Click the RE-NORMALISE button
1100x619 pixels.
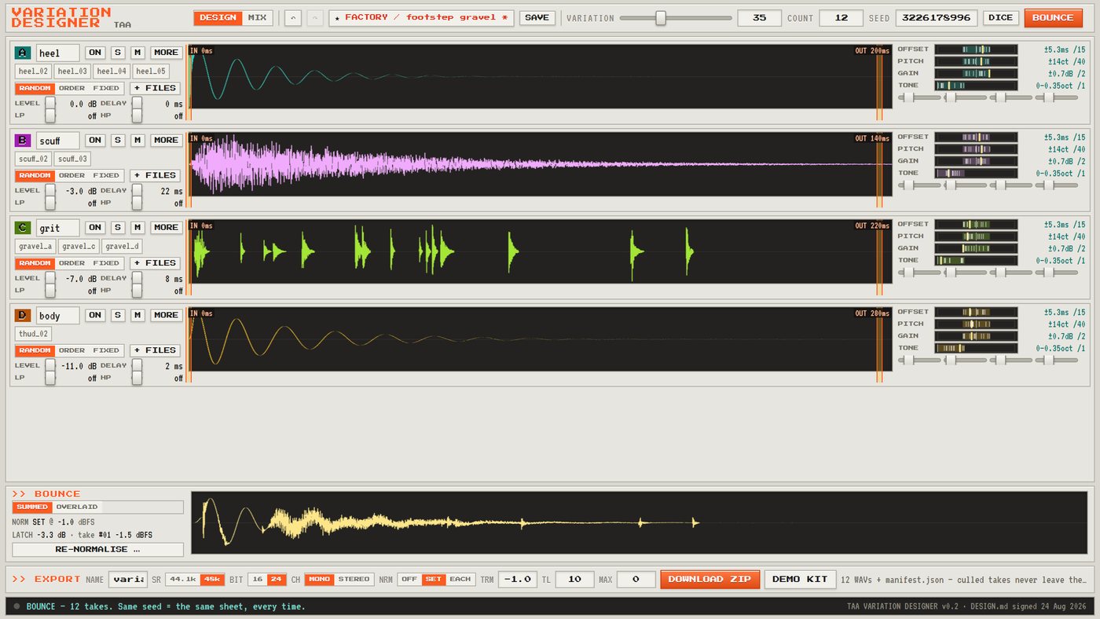[98, 550]
